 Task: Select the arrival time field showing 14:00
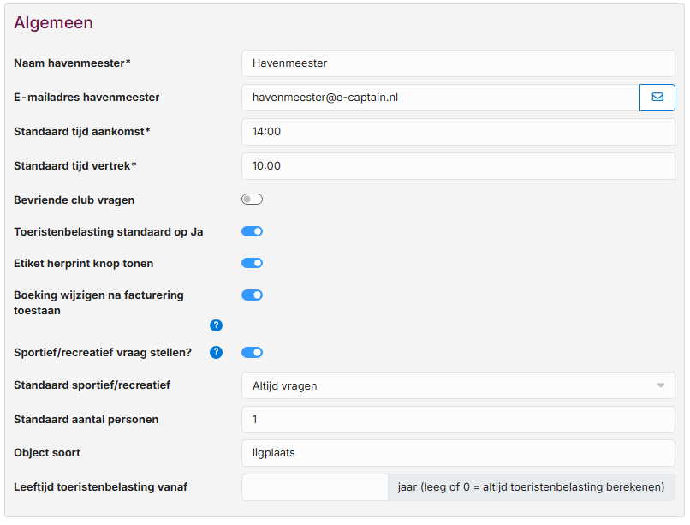[458, 132]
